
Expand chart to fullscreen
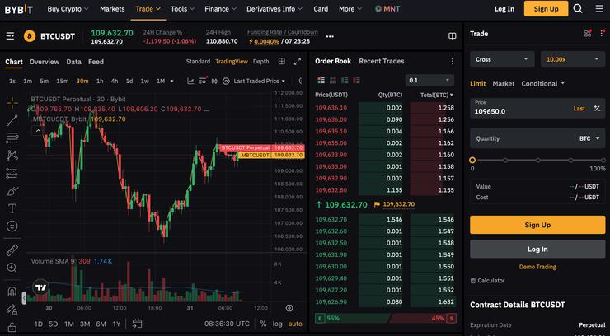[x=298, y=62]
